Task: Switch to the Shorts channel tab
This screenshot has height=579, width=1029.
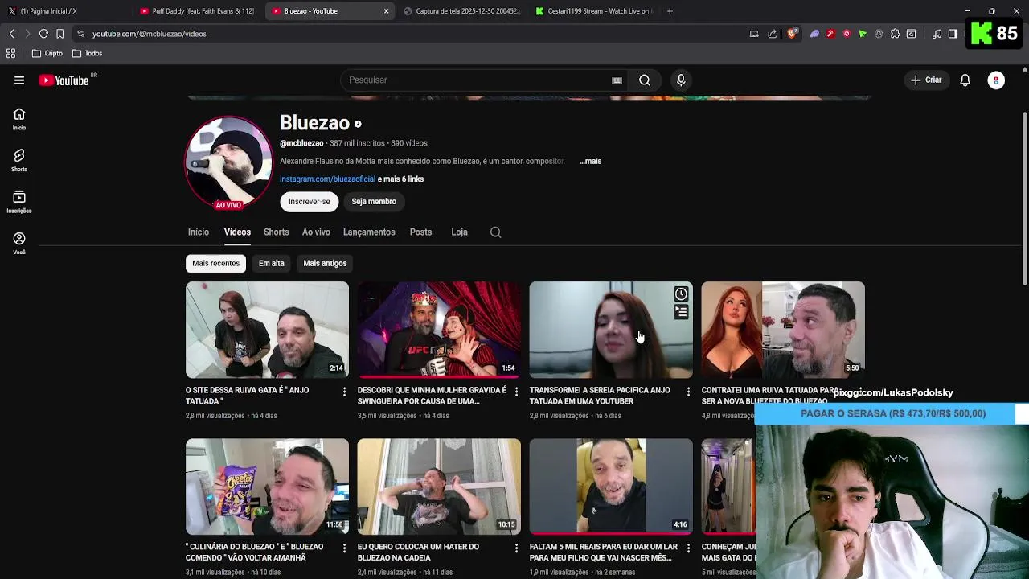Action: coord(277,232)
